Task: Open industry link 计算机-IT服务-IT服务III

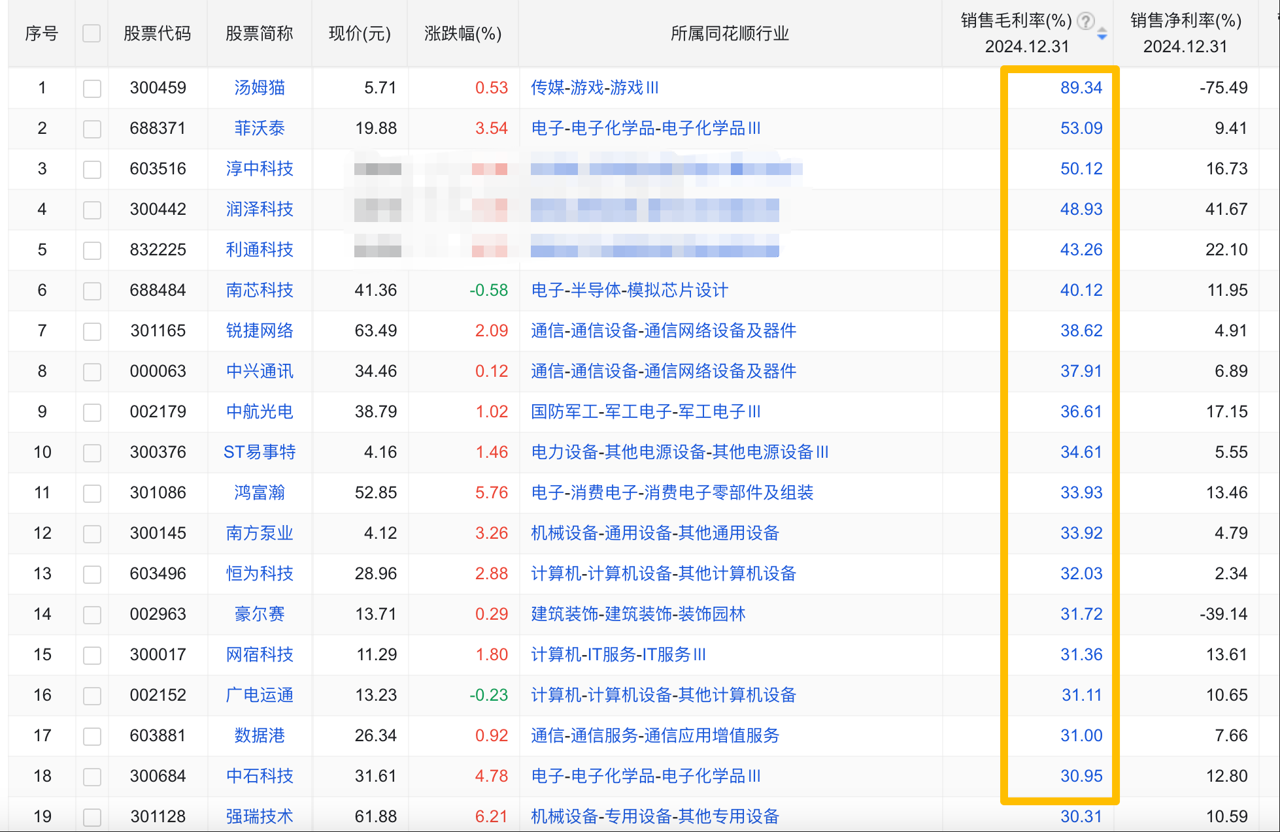Action: pos(618,654)
